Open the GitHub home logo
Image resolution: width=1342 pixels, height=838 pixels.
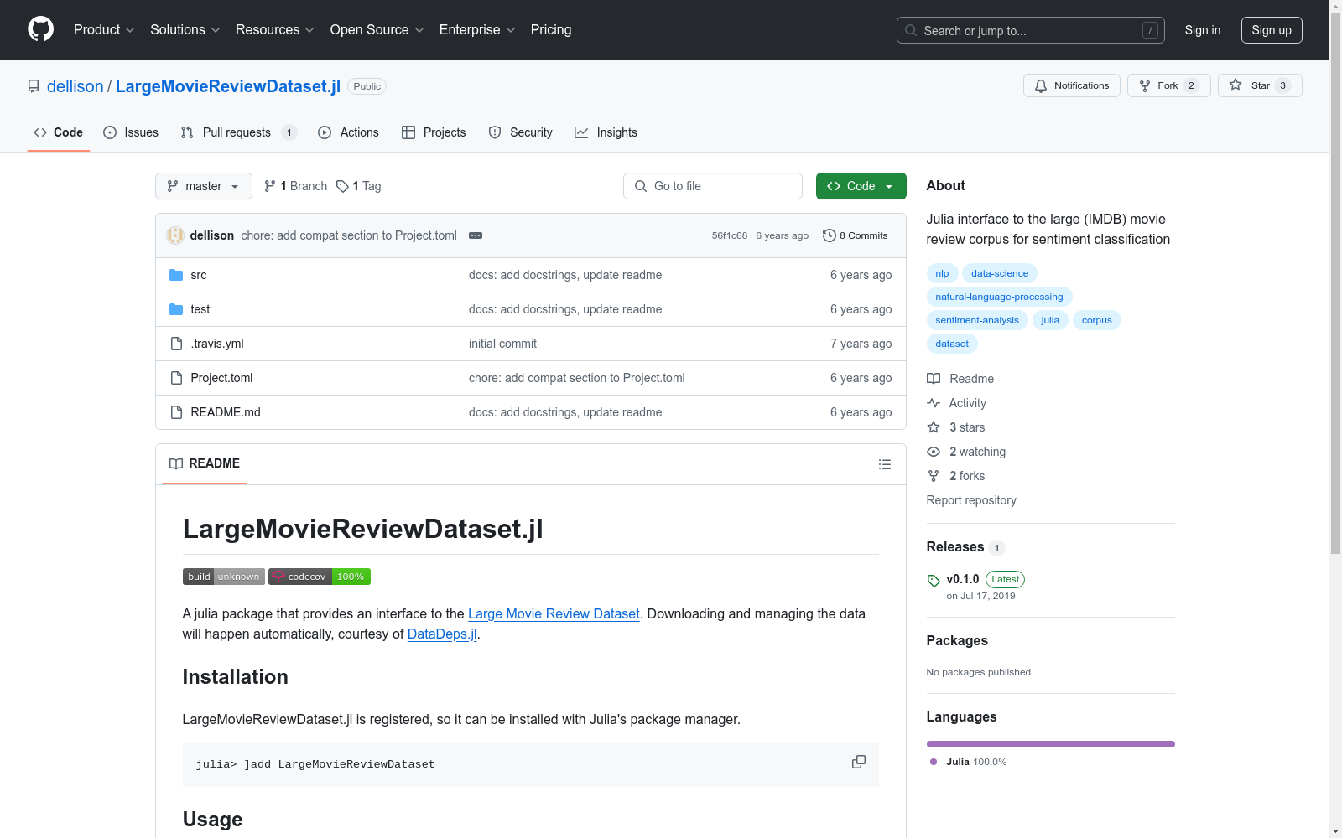(40, 29)
